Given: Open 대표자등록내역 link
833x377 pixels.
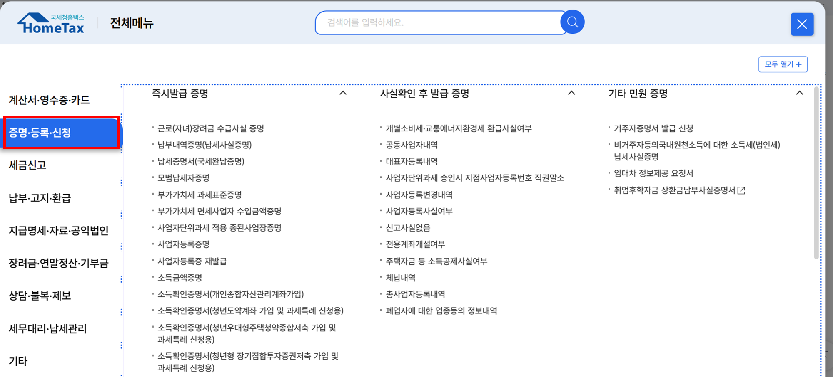Looking at the screenshot, I should (412, 161).
